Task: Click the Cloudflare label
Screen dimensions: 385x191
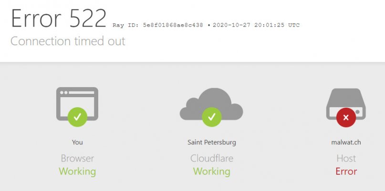Action: pyautogui.click(x=212, y=159)
